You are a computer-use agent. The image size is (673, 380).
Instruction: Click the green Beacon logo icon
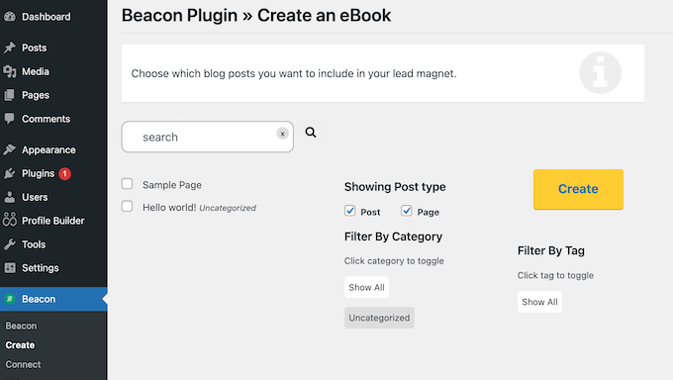10,299
